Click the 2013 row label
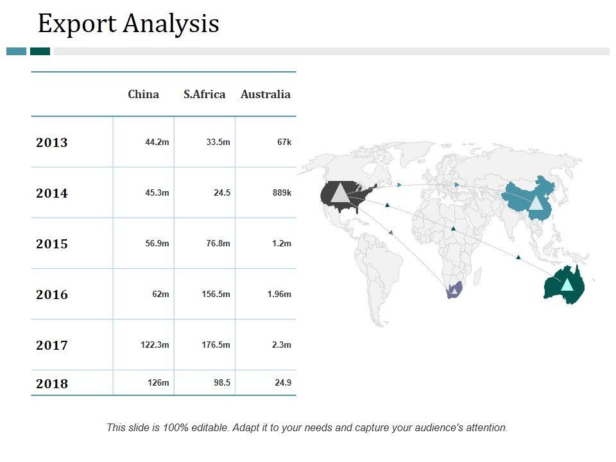 52,142
